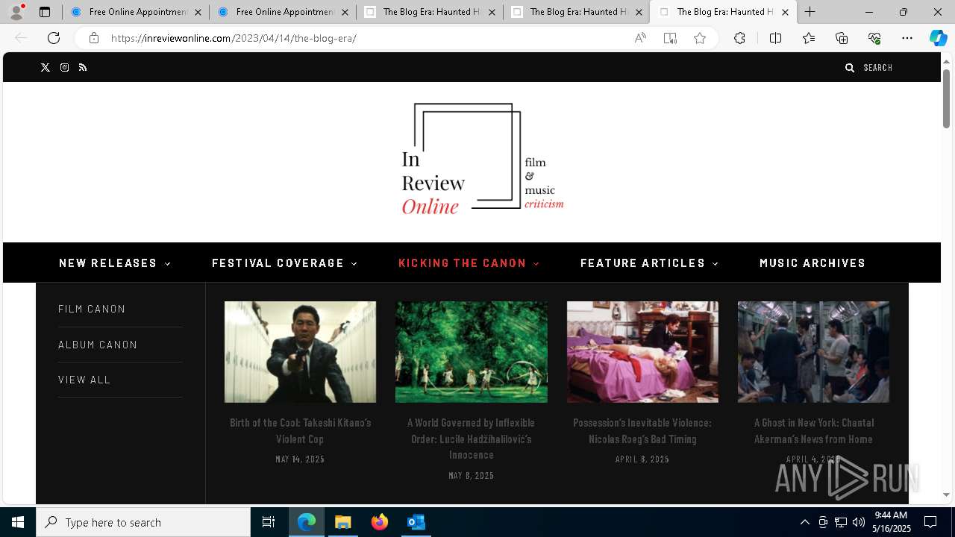Click the scrollbar down arrow
The width and height of the screenshot is (955, 537).
[x=946, y=494]
